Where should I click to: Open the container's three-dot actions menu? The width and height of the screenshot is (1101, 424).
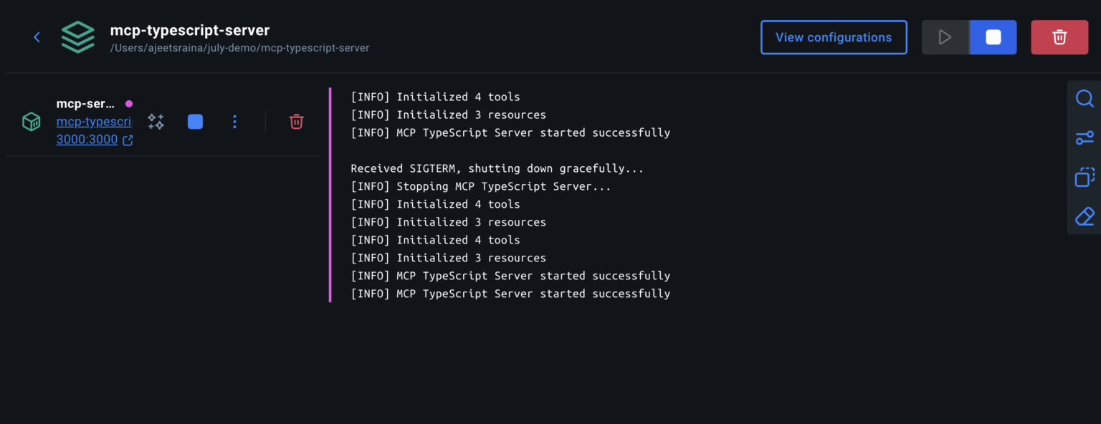click(x=234, y=121)
